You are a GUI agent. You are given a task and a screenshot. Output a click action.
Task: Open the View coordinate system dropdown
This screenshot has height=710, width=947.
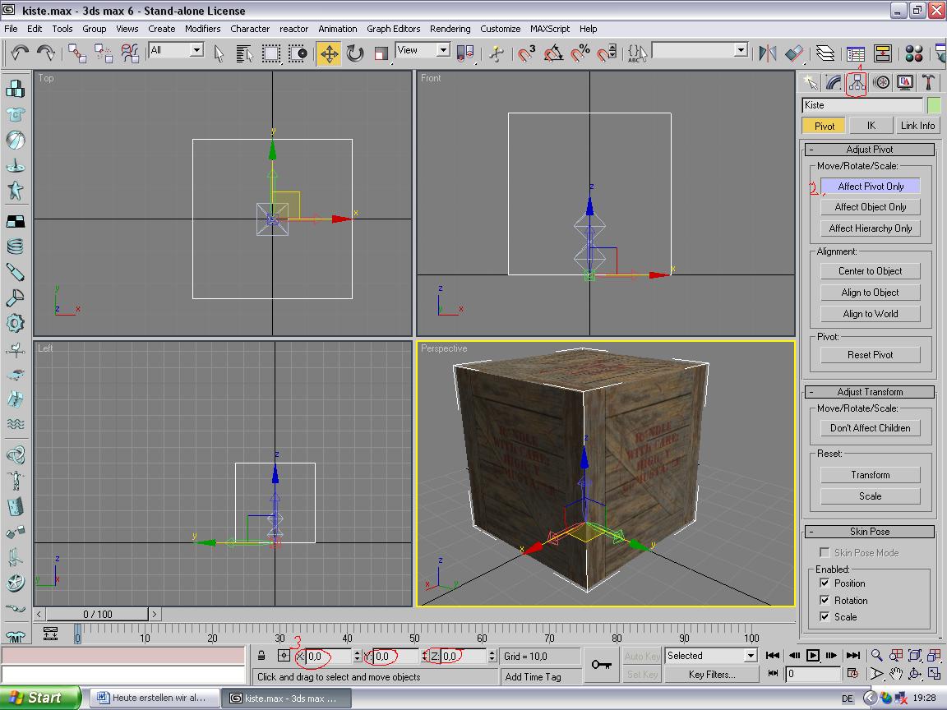[x=443, y=50]
